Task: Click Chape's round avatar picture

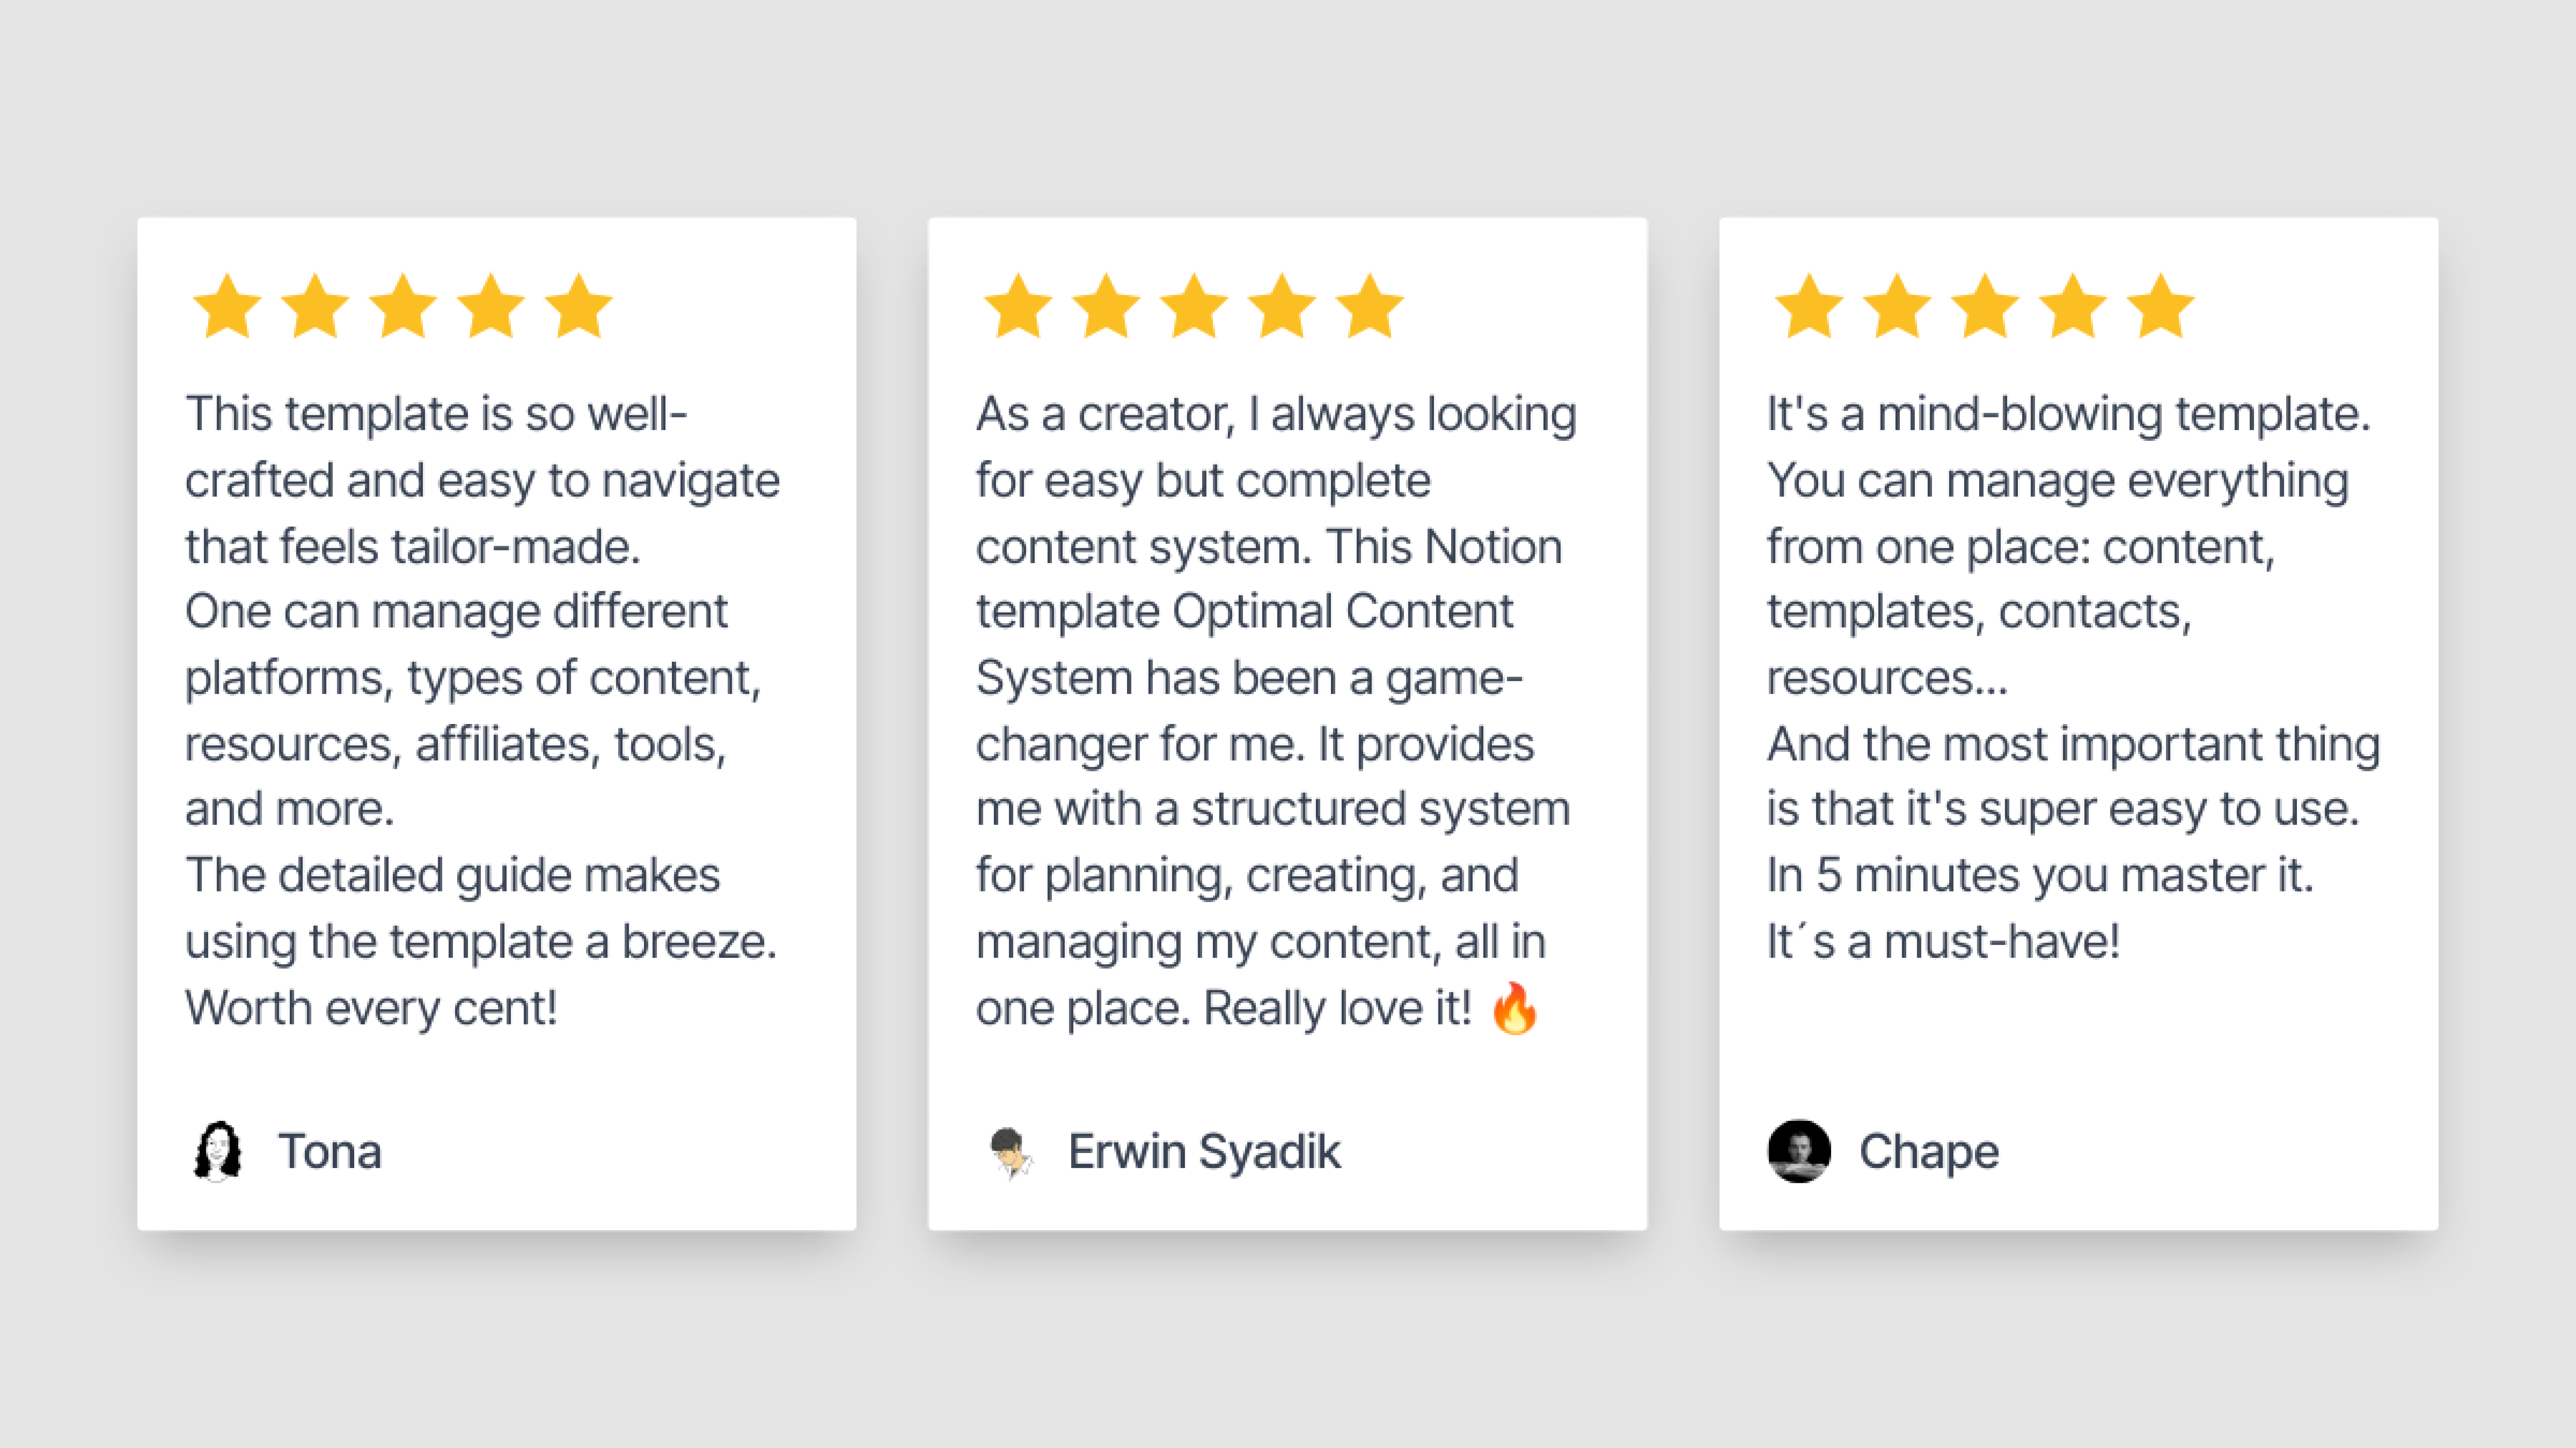Action: 1799,1151
